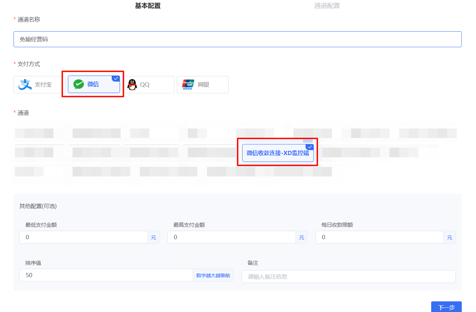Screen dimensions: 476x312
Task: Click the 下一步 button
Action: pos(446,307)
